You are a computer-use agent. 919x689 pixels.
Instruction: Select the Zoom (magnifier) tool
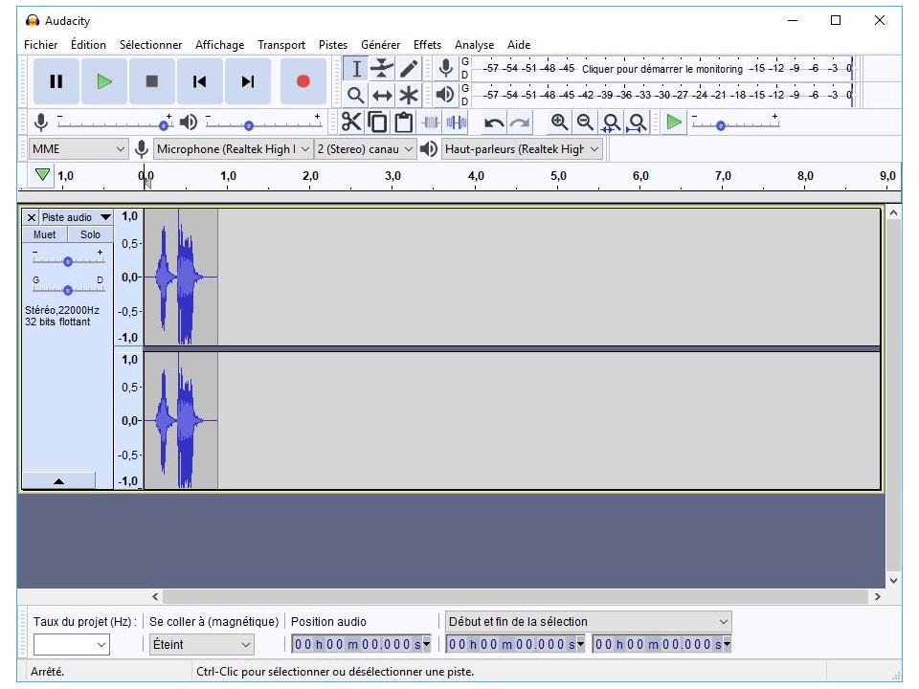click(x=356, y=95)
